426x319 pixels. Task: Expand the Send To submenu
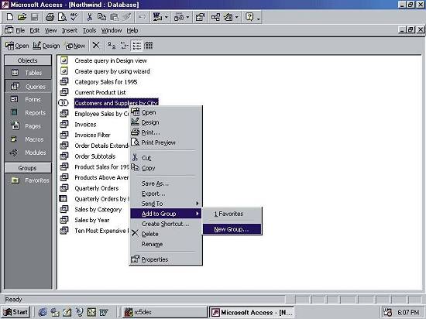click(x=166, y=204)
